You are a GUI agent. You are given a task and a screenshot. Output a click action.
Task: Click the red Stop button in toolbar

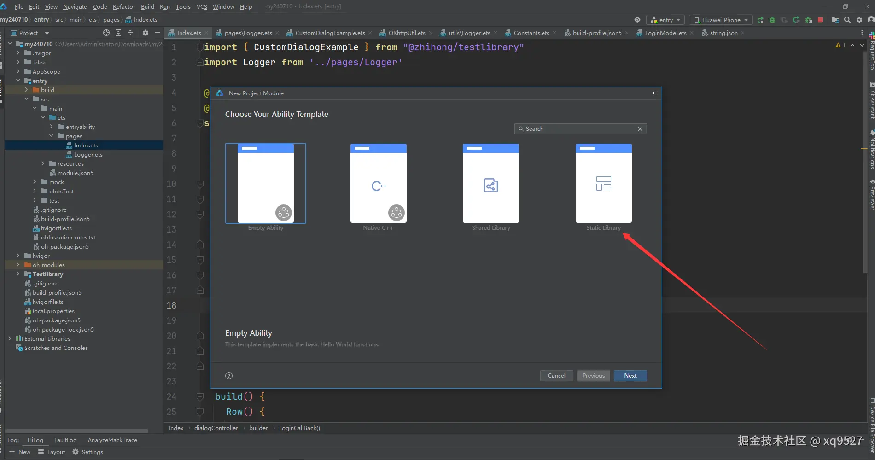pyautogui.click(x=820, y=20)
